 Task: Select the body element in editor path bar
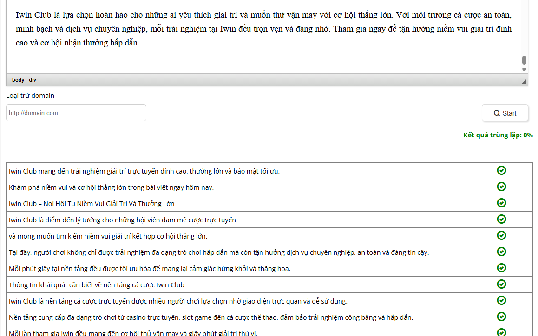pos(18,80)
